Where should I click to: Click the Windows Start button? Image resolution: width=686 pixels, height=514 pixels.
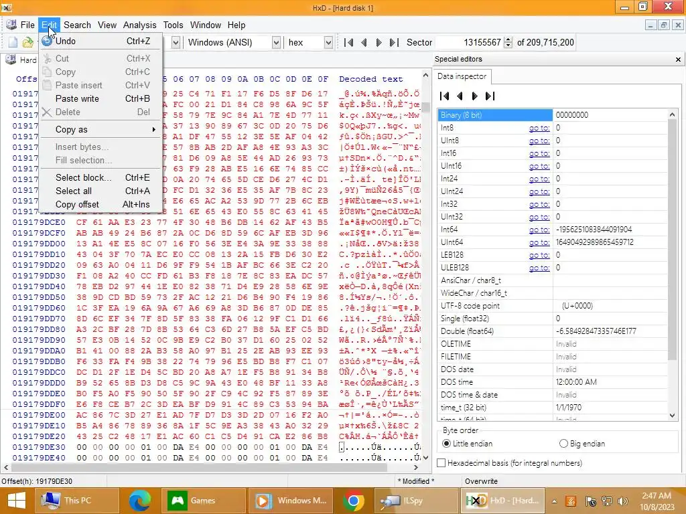[x=17, y=501]
